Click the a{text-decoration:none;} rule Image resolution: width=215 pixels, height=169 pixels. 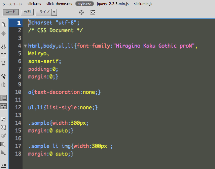point(64,92)
